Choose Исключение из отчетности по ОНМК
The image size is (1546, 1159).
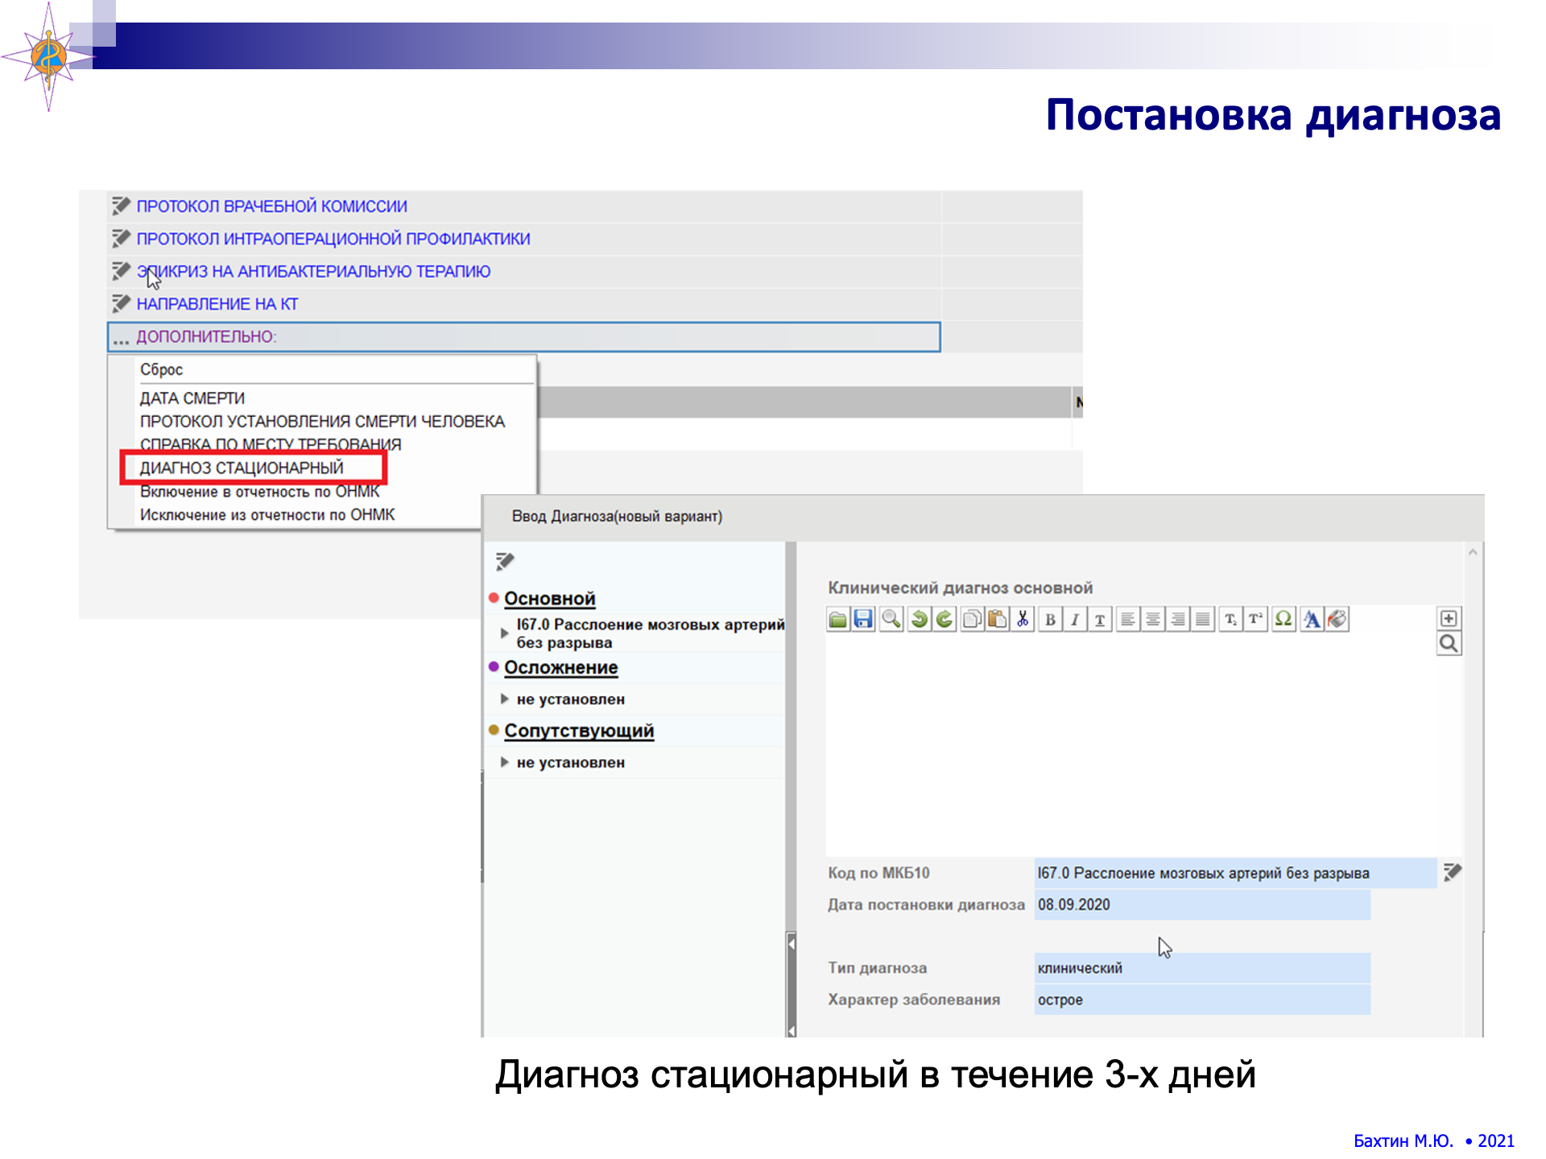coord(267,514)
